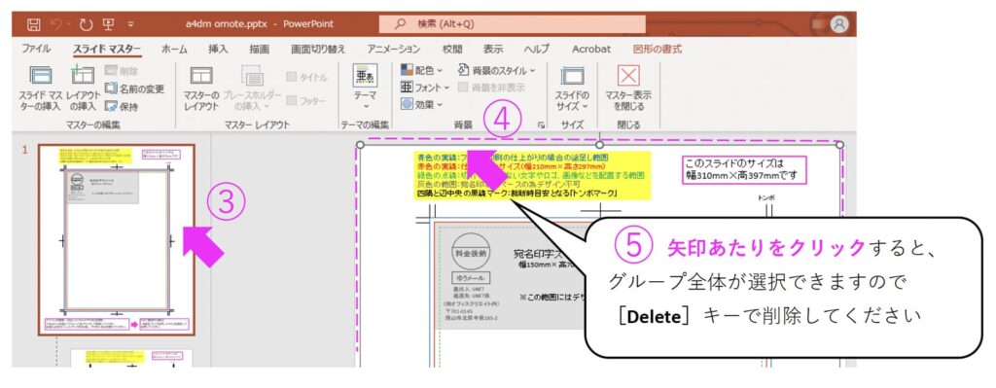The height and width of the screenshot is (388, 996).
Task: Switch to the ホーム tab
Action: click(174, 49)
